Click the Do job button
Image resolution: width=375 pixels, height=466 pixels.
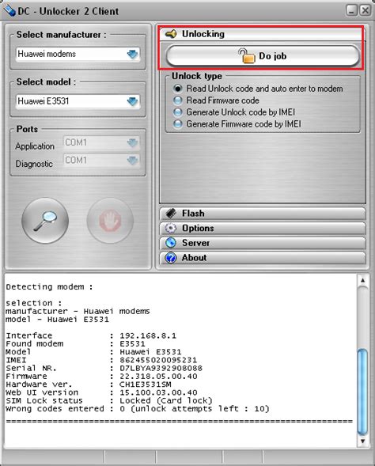pyautogui.click(x=263, y=56)
